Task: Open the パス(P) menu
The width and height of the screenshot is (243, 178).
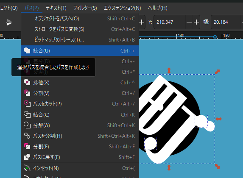Action: pyautogui.click(x=32, y=8)
